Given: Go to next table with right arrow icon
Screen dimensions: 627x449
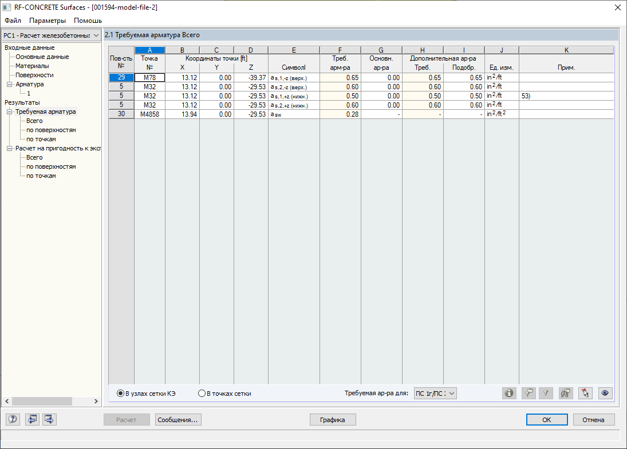Looking at the screenshot, I should point(49,419).
